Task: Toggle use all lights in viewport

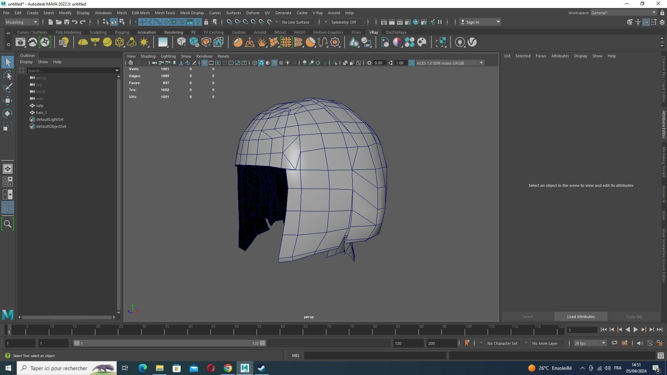Action: (x=288, y=63)
